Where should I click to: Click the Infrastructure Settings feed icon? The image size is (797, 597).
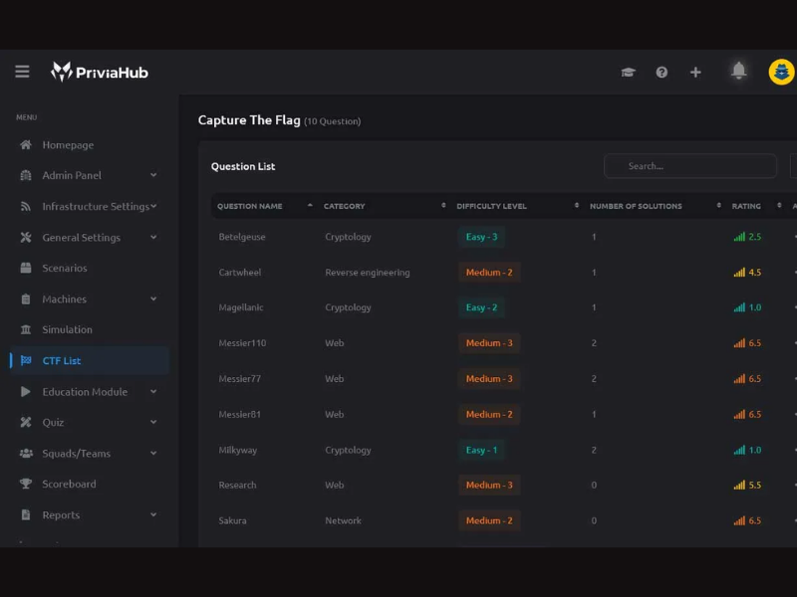[x=26, y=206]
